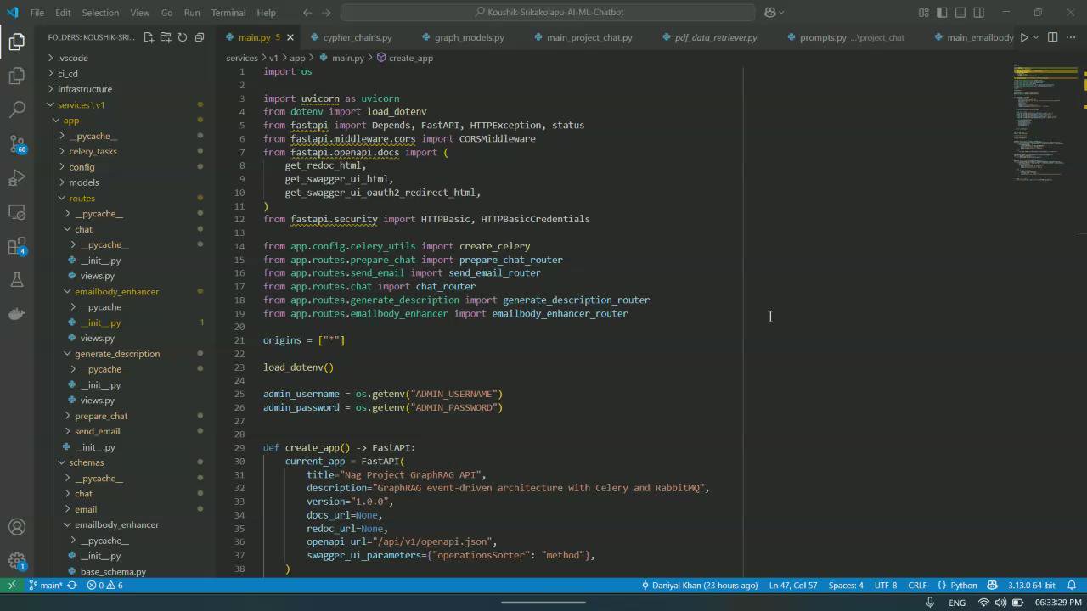Viewport: 1087px width, 611px height.
Task: Expand the celery_tasks folder
Action: click(x=93, y=151)
